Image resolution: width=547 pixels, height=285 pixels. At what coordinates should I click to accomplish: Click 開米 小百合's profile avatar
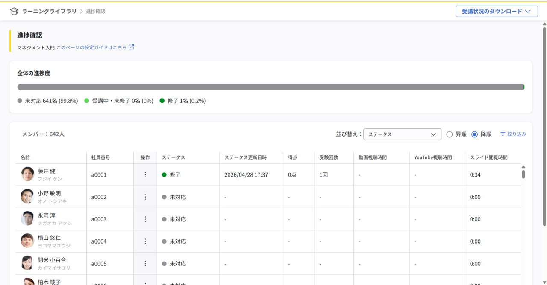point(27,263)
